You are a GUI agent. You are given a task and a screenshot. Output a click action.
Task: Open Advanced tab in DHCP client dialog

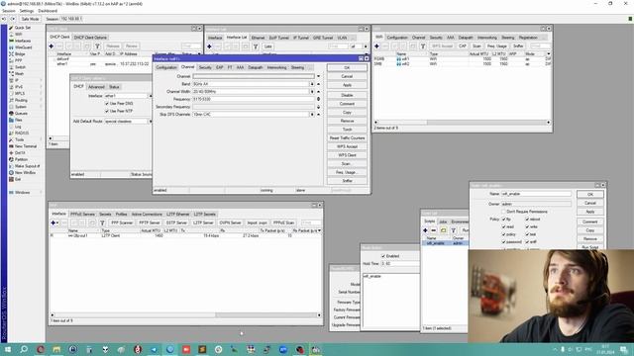[x=96, y=87]
